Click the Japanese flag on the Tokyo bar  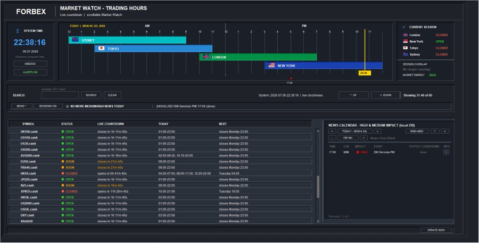point(102,48)
